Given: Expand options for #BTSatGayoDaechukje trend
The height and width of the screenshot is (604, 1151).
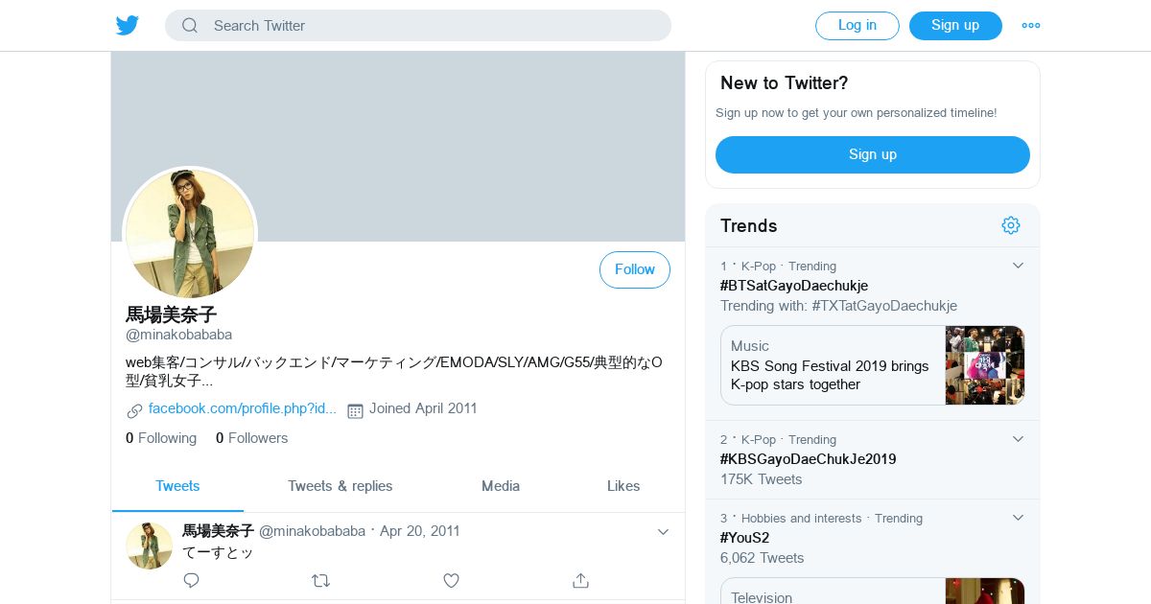Looking at the screenshot, I should (1018, 266).
